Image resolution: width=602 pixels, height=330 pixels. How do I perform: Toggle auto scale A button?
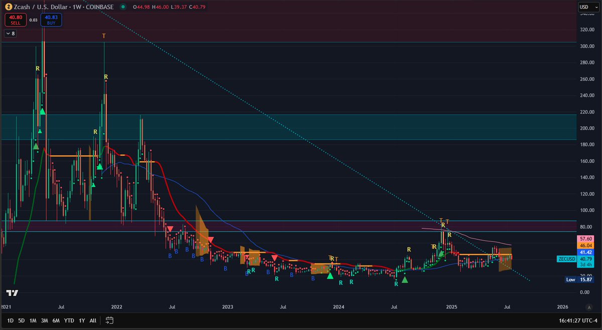point(589,307)
